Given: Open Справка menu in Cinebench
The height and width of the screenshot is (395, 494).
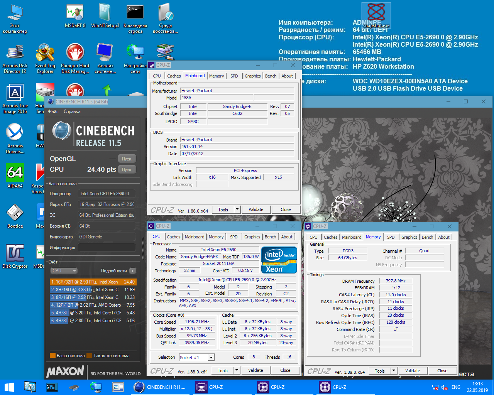Looking at the screenshot, I should click(72, 111).
